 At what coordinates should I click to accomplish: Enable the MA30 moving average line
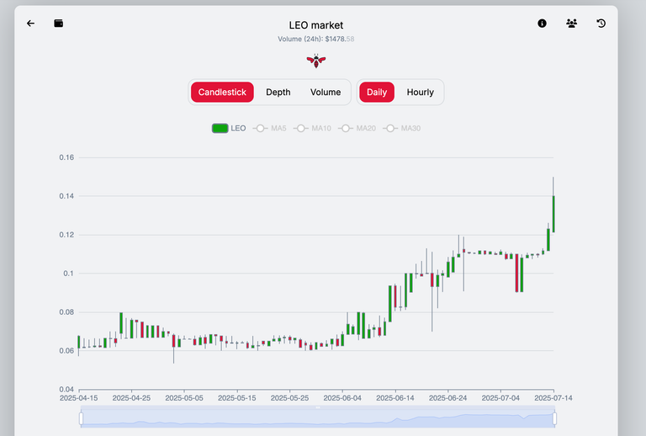(402, 128)
